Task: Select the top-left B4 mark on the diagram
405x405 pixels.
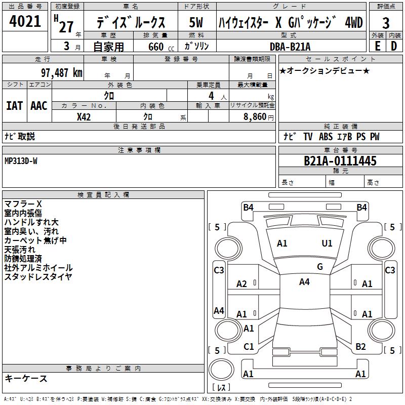Action: (248, 207)
